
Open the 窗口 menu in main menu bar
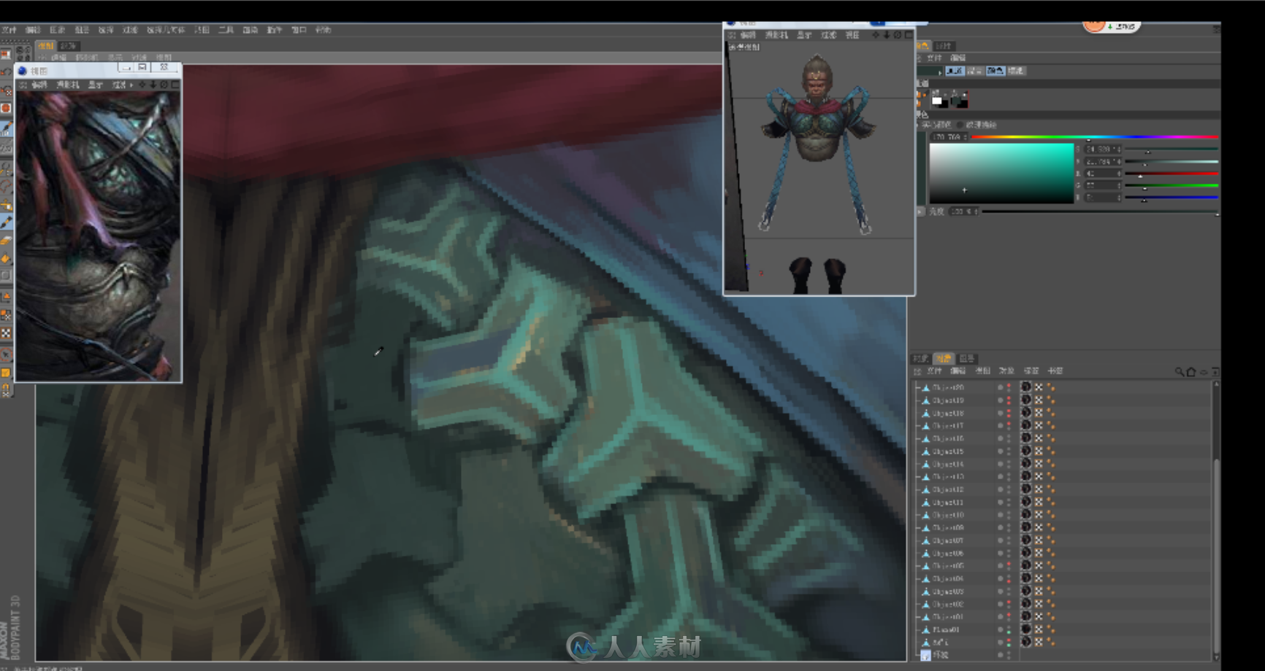[x=299, y=30]
